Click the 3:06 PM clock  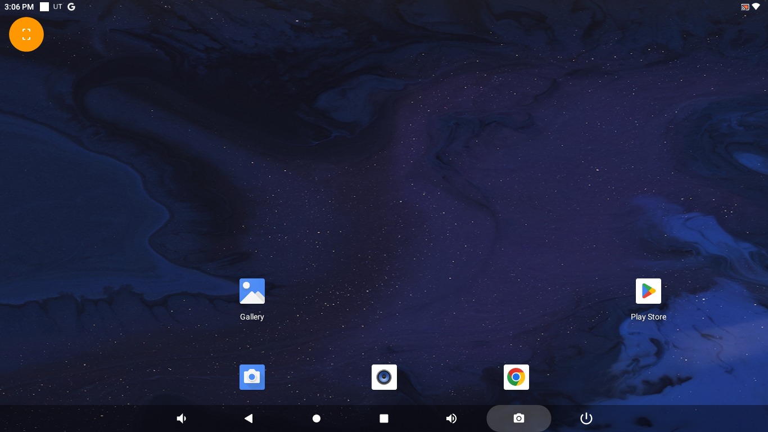(x=19, y=7)
